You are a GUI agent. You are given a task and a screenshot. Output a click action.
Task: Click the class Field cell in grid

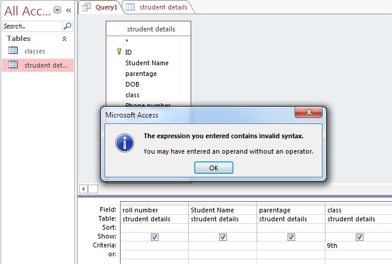pos(359,210)
